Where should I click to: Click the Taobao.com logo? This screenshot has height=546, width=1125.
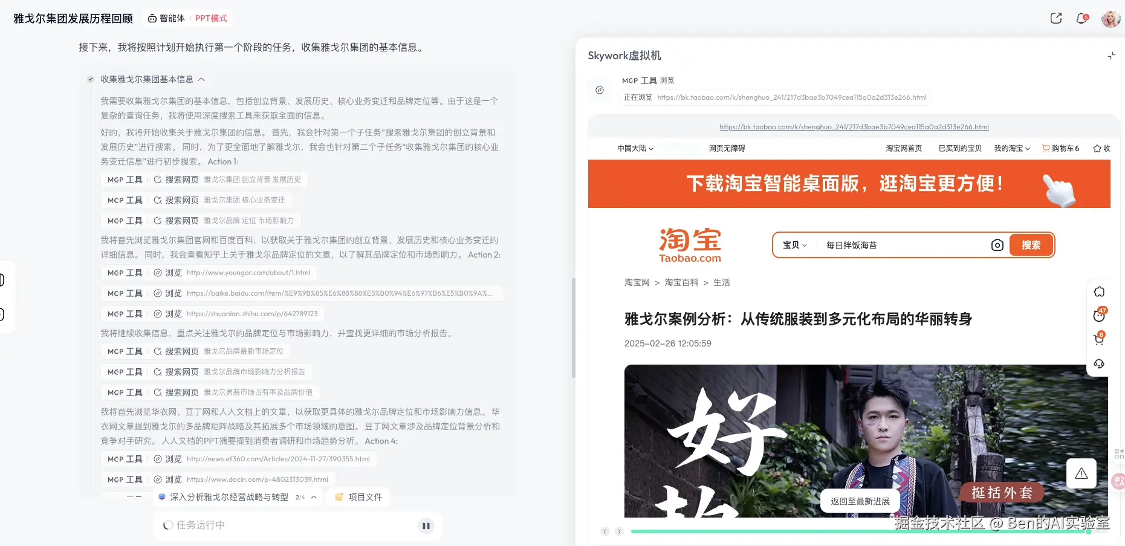click(x=690, y=245)
